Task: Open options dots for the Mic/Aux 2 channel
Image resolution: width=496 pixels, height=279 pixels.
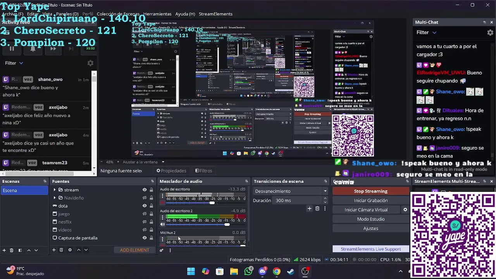Action: 162,239
